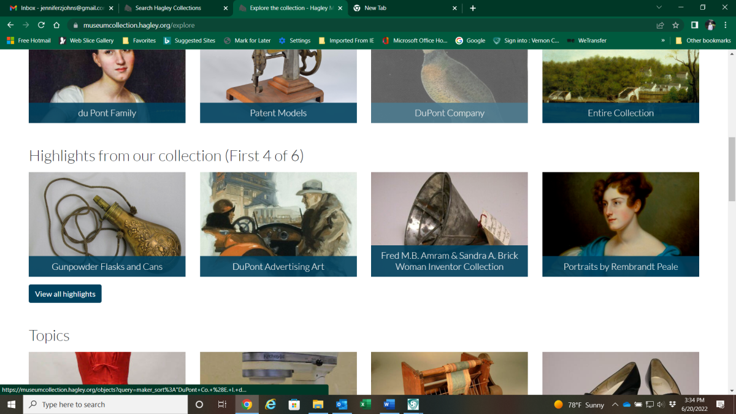This screenshot has width=736, height=414.
Task: Share this page via the share icon
Action: [660, 25]
